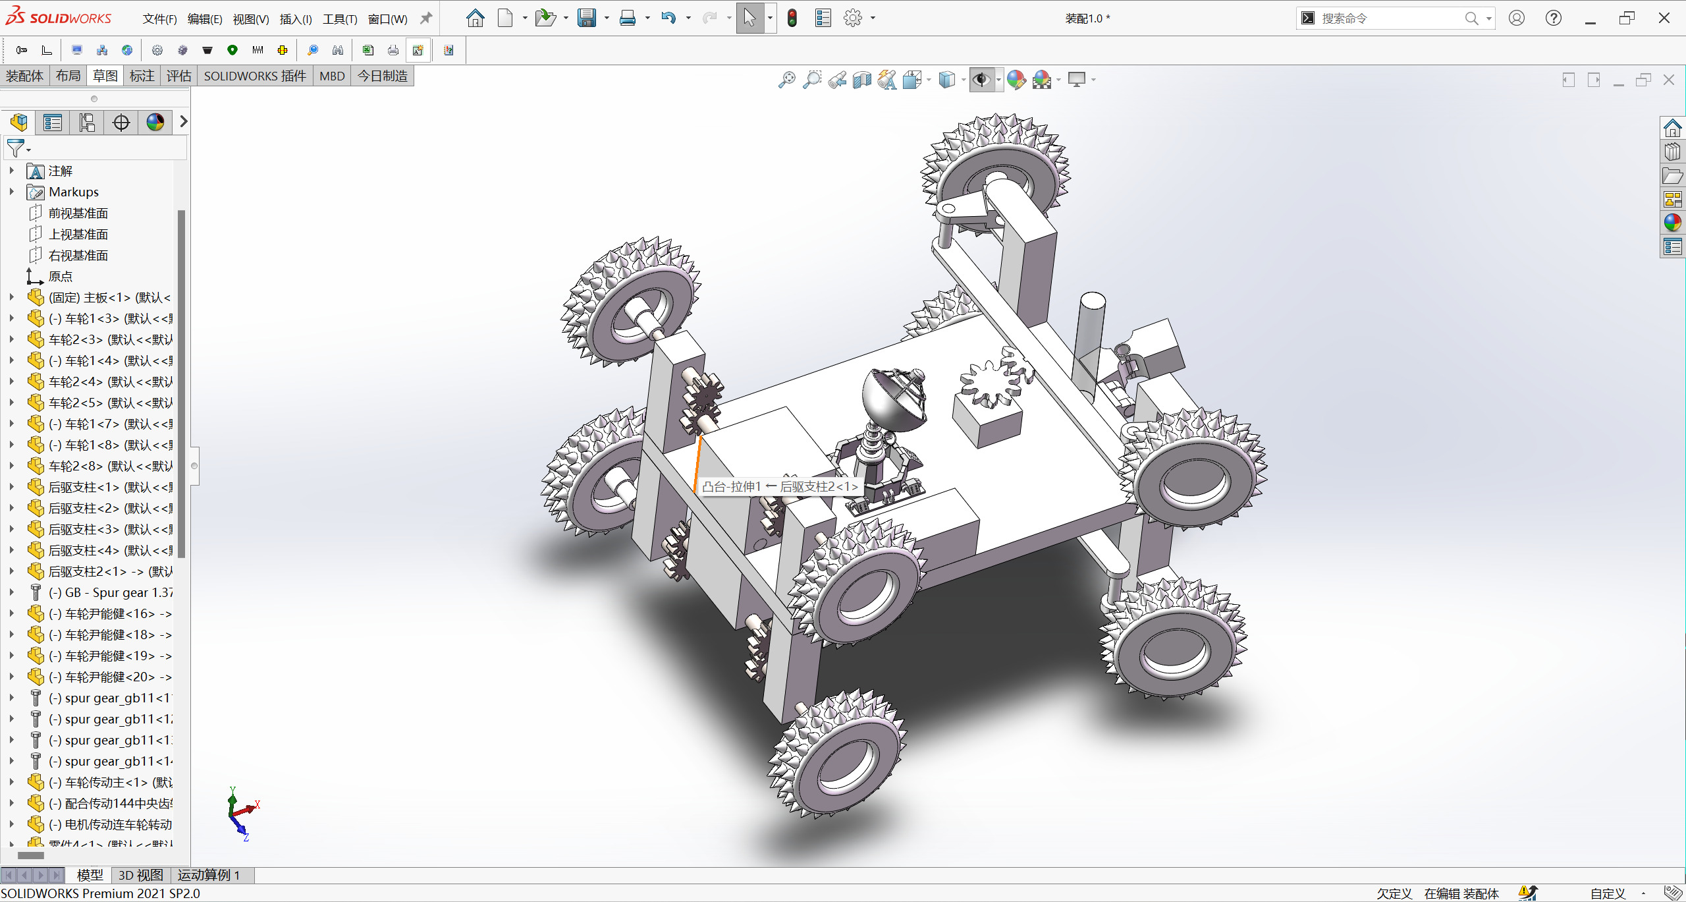Viewport: 1686px width, 902px height.
Task: Select the Zoom to Area tool
Action: pos(812,80)
